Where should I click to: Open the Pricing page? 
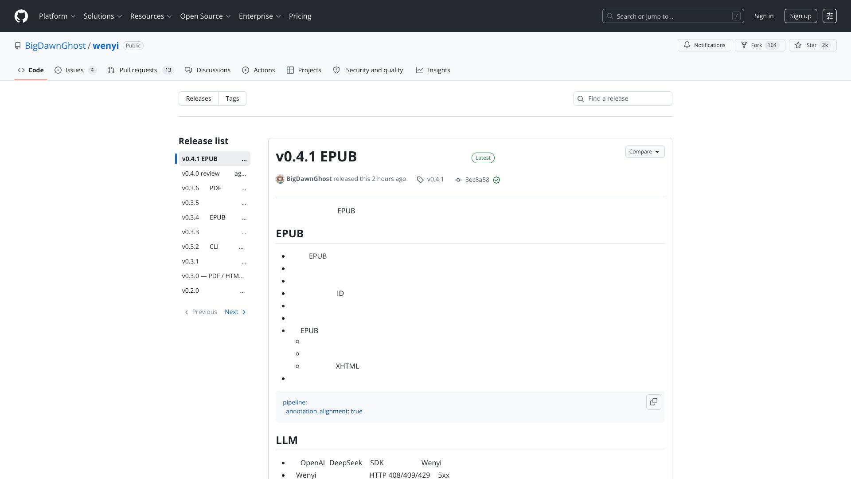pos(300,16)
